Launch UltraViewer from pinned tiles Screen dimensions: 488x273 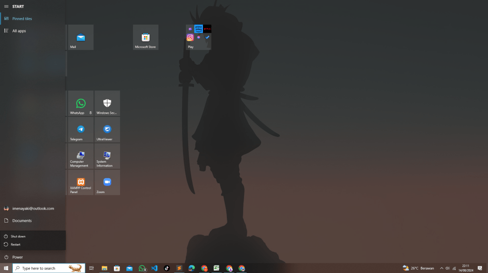pyautogui.click(x=107, y=130)
